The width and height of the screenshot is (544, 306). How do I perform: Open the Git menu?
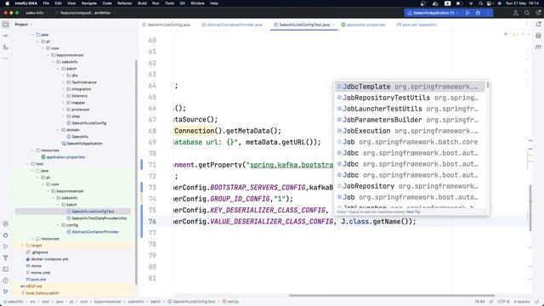click(x=182, y=3)
